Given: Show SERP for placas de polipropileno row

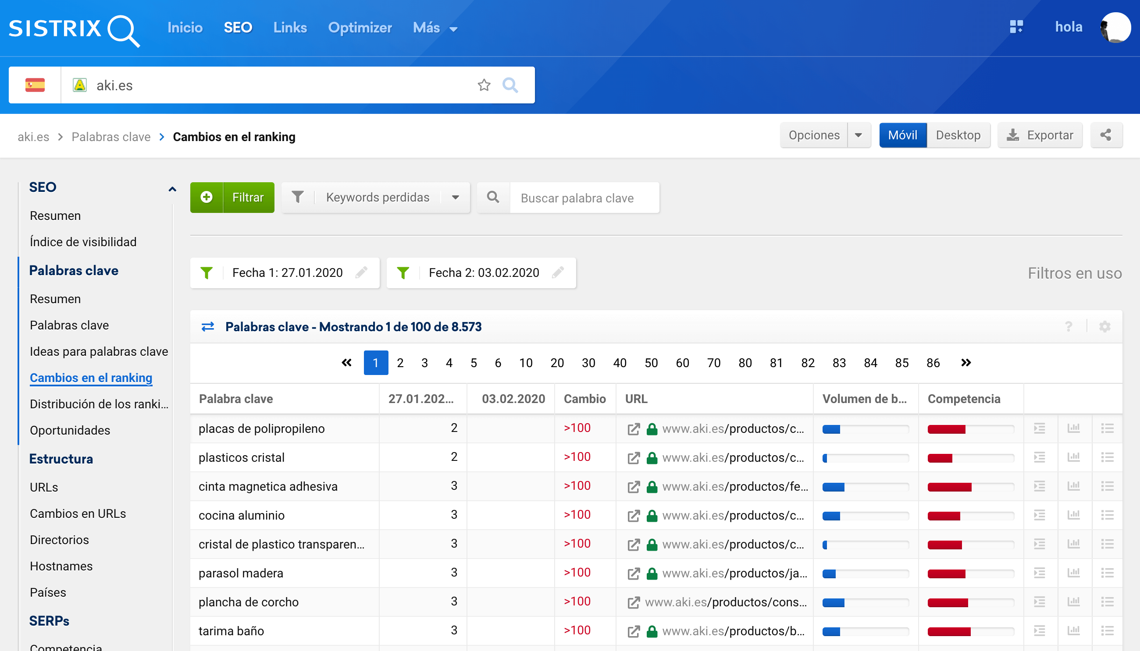Looking at the screenshot, I should [x=1040, y=428].
